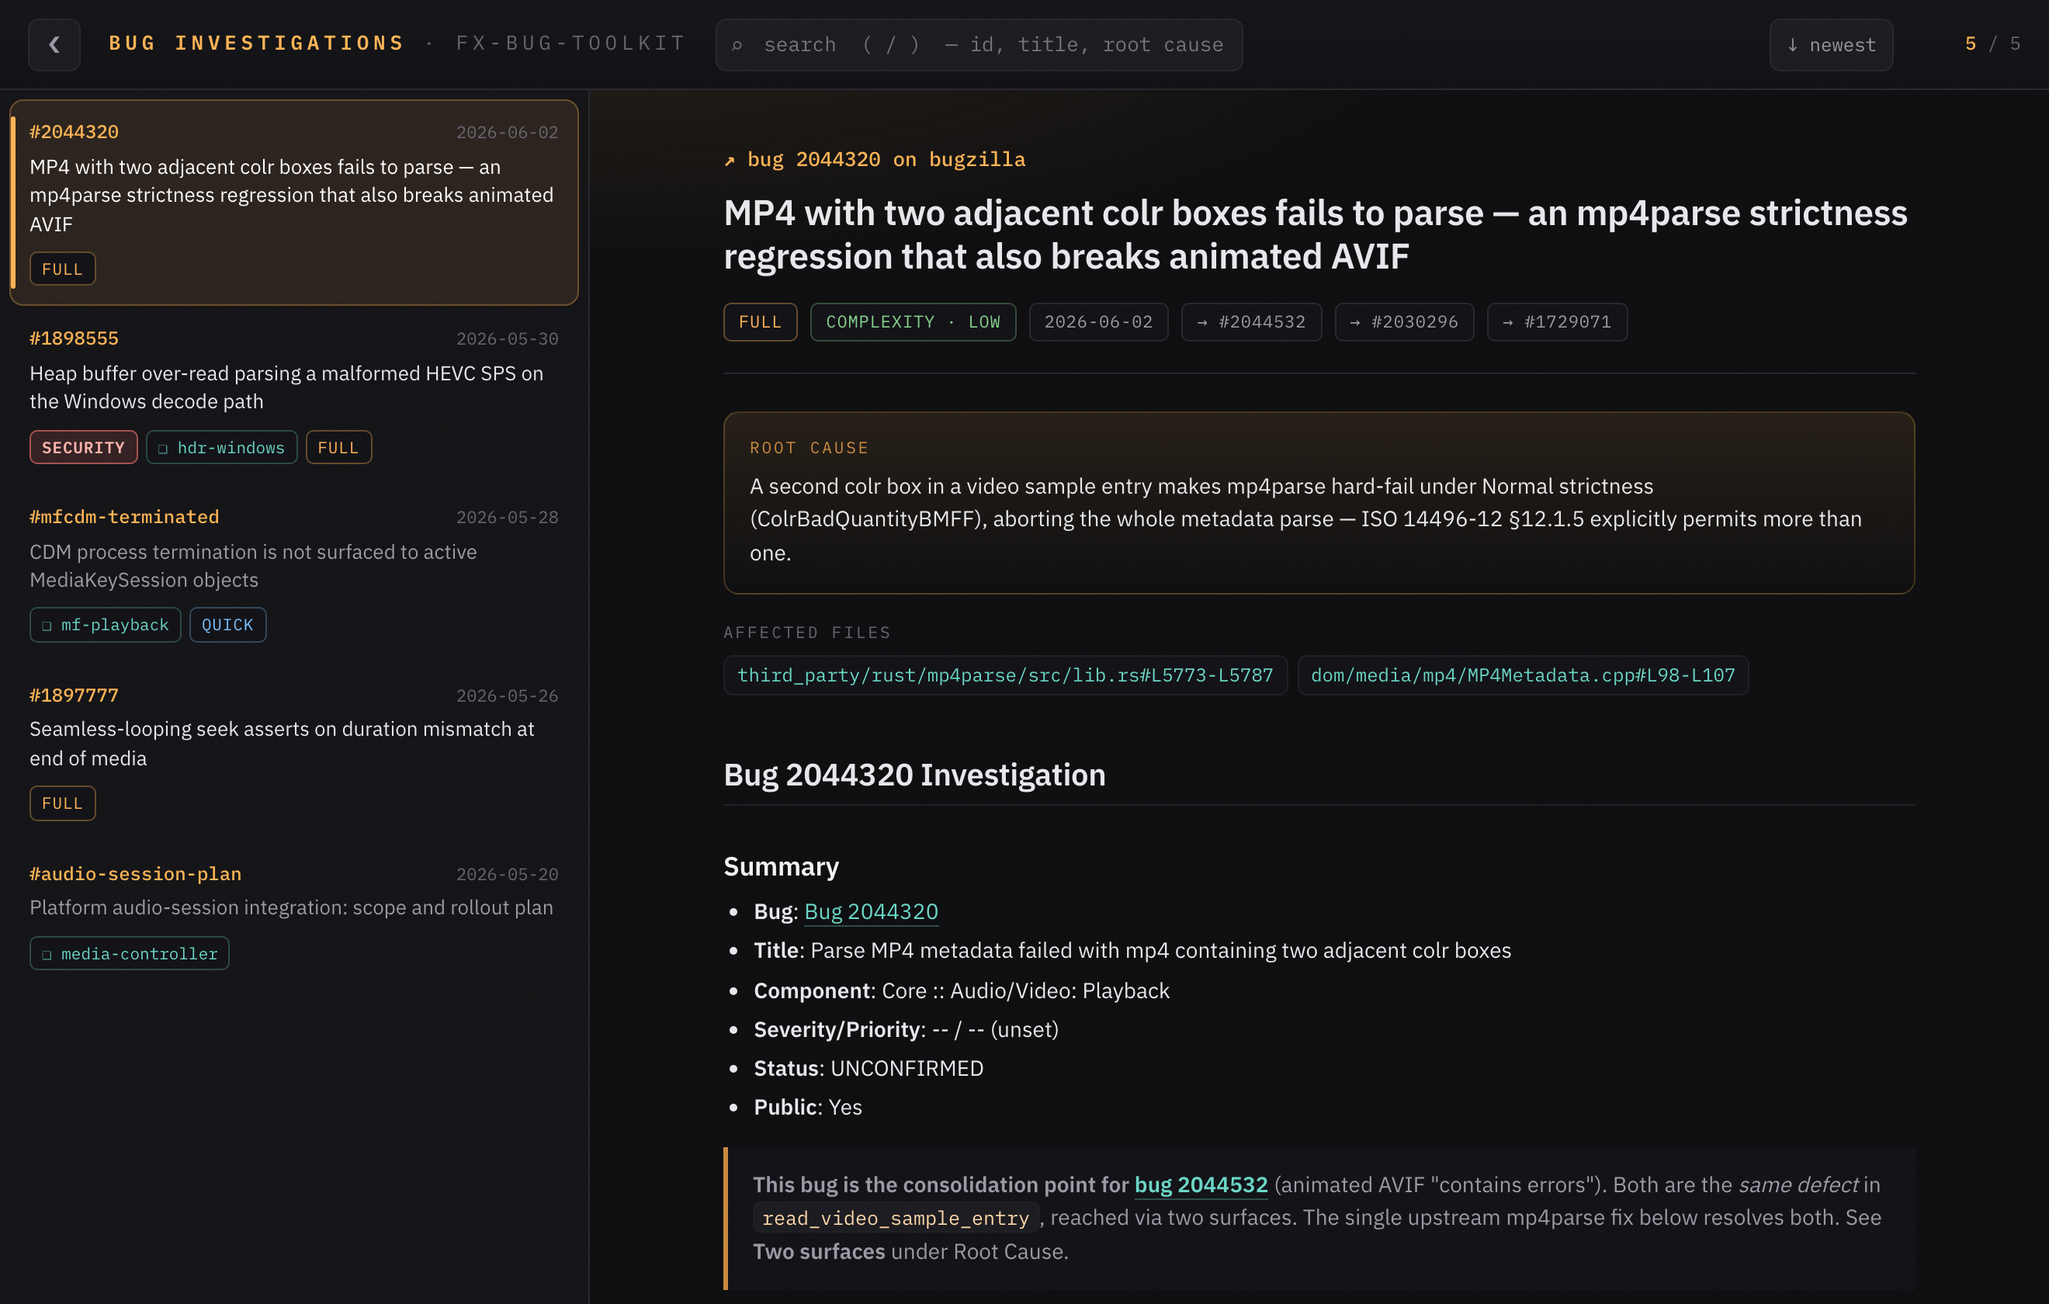Follow the related bug #1729071 chip
Image resolution: width=2049 pixels, height=1304 pixels.
1556,322
